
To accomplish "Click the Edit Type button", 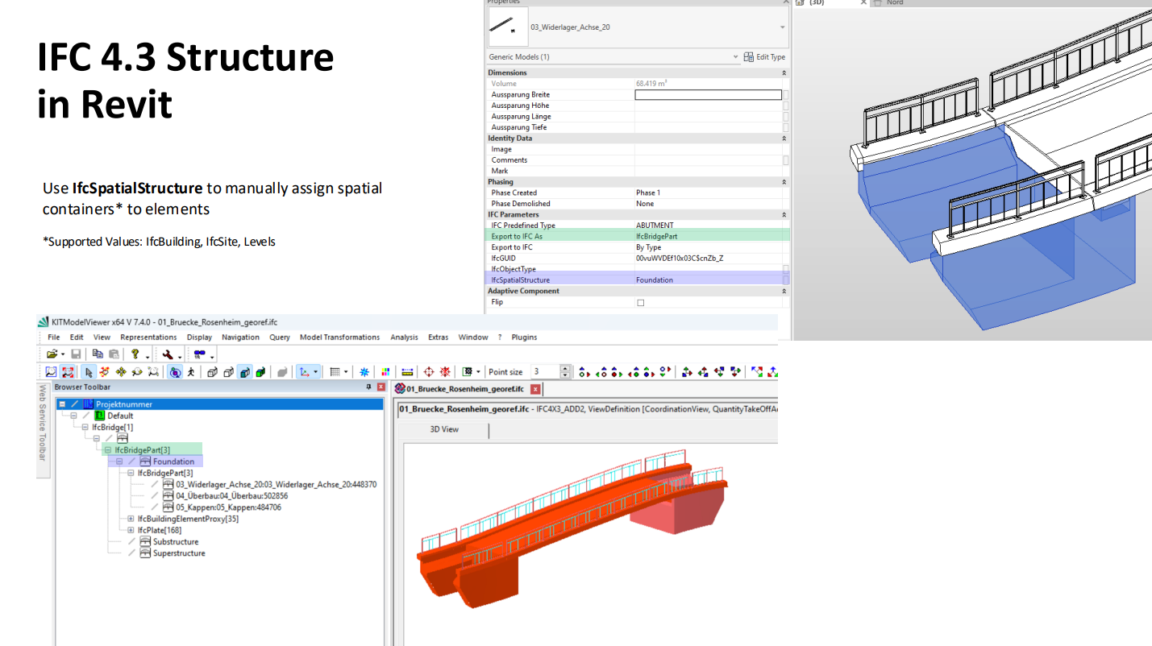I will pos(764,57).
